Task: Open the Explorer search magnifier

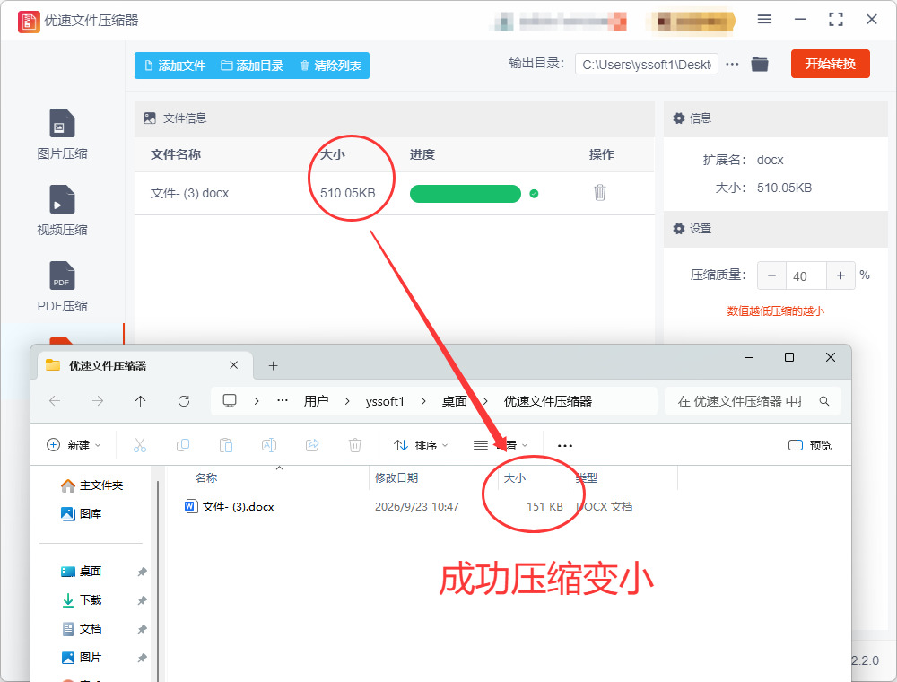Action: tap(824, 401)
